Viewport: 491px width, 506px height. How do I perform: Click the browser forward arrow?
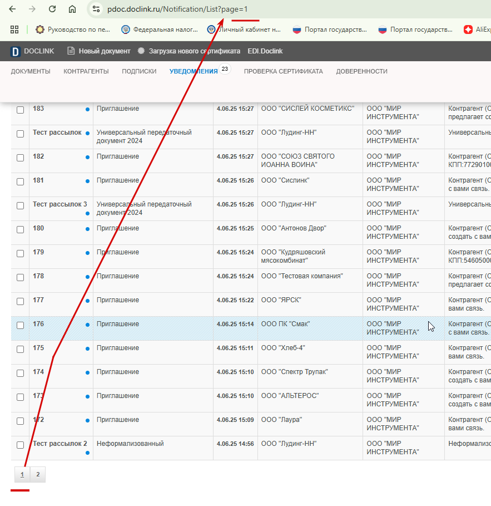pos(32,9)
